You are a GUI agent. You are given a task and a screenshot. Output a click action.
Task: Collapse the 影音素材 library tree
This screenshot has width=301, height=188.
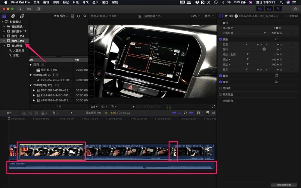3,22
